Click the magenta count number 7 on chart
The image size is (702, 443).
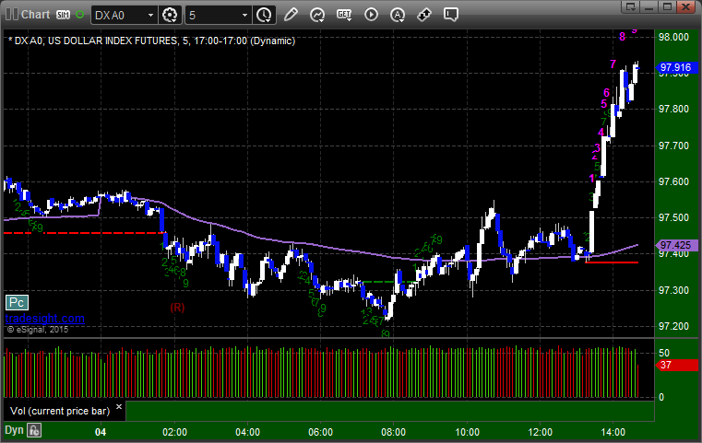pyautogui.click(x=613, y=64)
